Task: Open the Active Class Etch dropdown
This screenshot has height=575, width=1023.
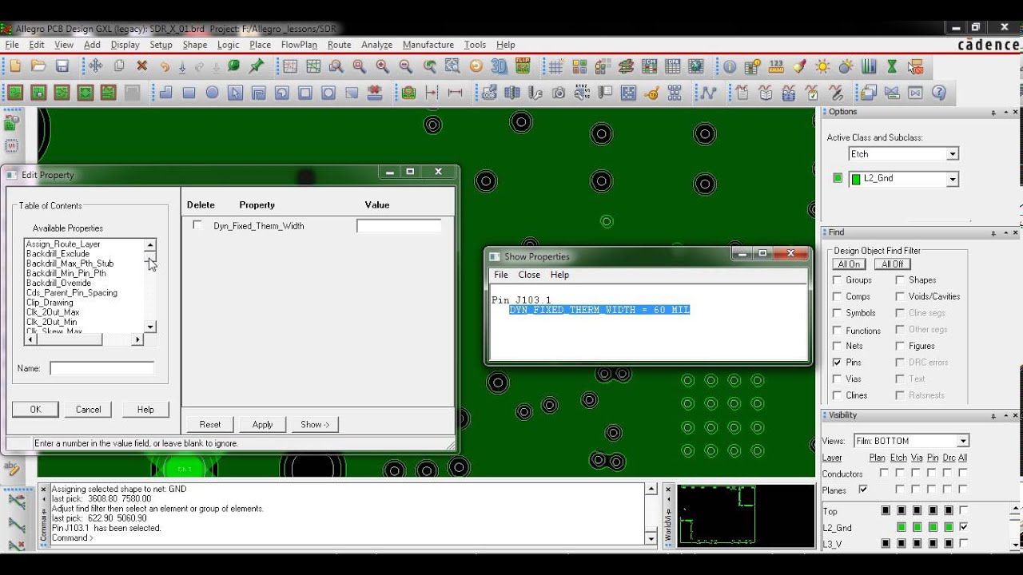Action: coord(953,154)
